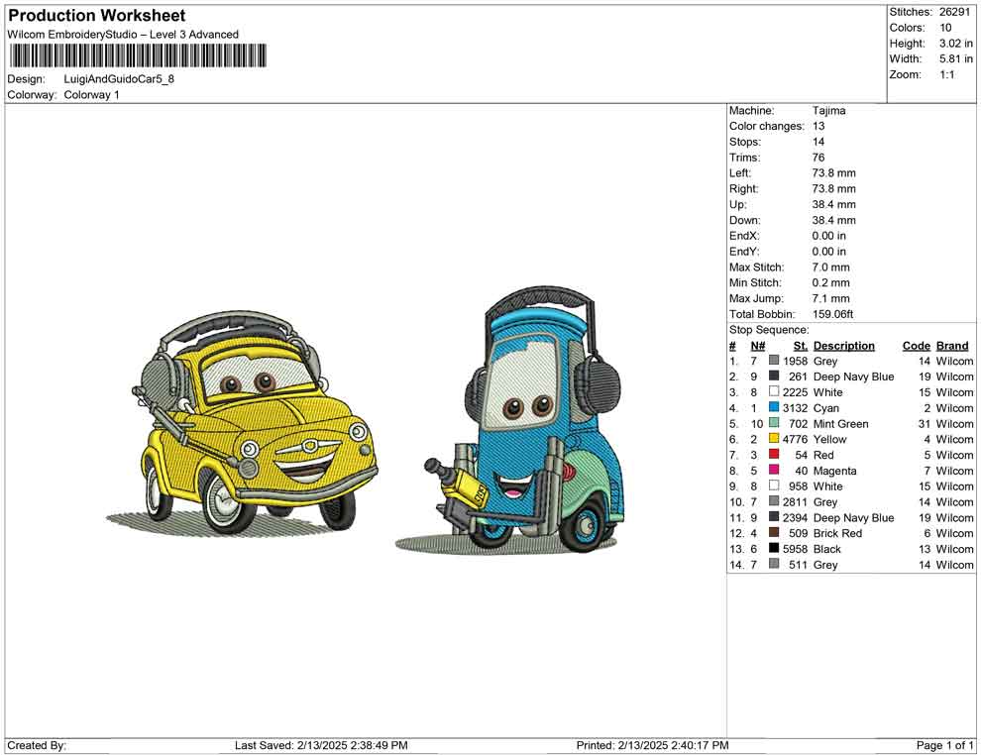Select the Cyan color swatch
Image resolution: width=981 pixels, height=755 pixels.
click(x=774, y=407)
